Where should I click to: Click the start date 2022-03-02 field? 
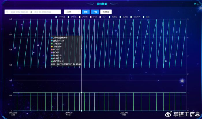(x=19, y=12)
